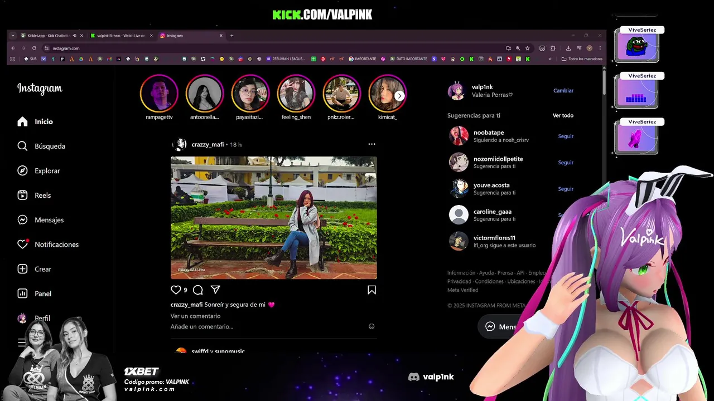Image resolution: width=714 pixels, height=401 pixels.
Task: Follow youve.acosta with Seguir
Action: 566,189
